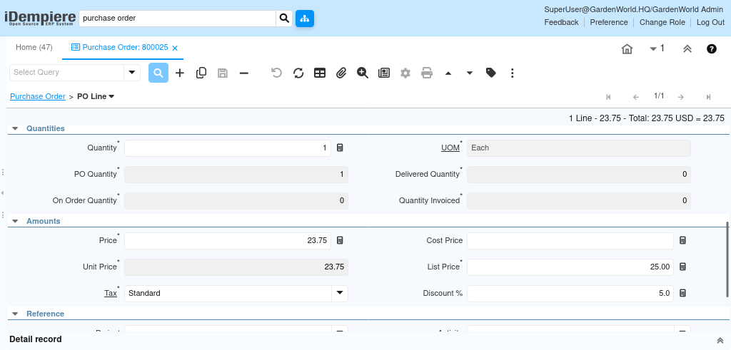Switch to the Home tab

[x=34, y=48]
